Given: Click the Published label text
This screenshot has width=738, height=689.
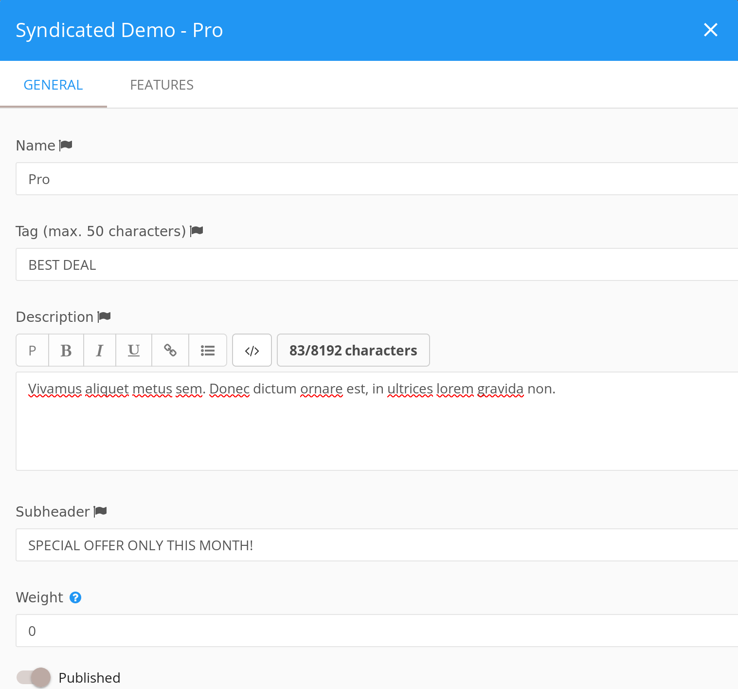Looking at the screenshot, I should click(x=90, y=678).
